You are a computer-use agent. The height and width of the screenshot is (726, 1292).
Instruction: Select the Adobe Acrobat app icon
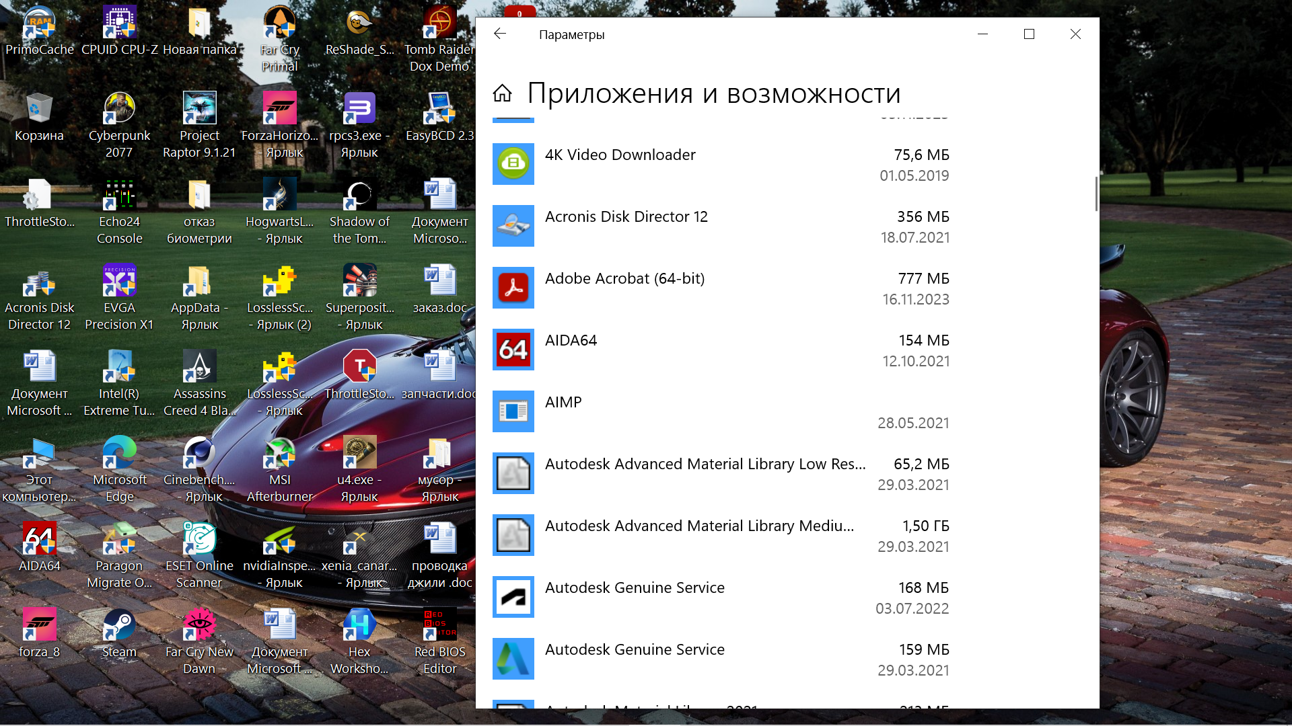pyautogui.click(x=513, y=288)
